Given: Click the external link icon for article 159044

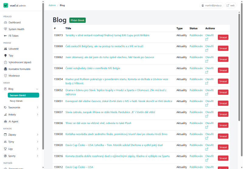Looking at the screenshot, I should [x=207, y=72].
